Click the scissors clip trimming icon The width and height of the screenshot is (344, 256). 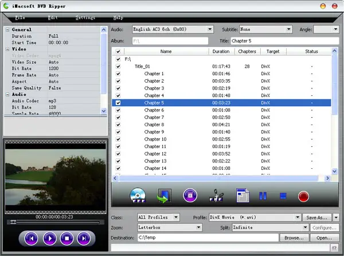tap(216, 196)
